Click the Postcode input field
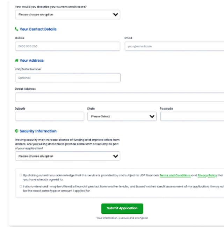This screenshot has height=227, width=224. [x=192, y=116]
